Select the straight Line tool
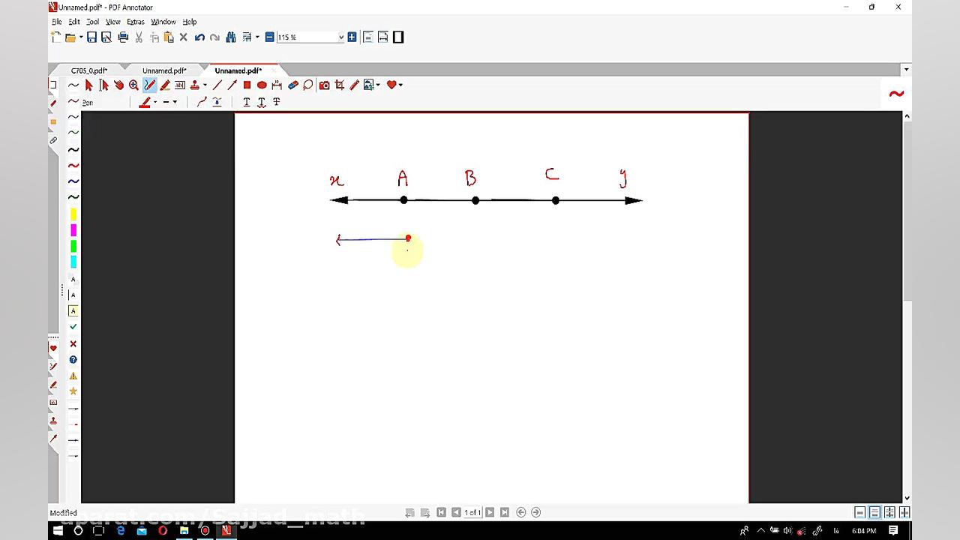Image resolution: width=960 pixels, height=540 pixels. tap(217, 85)
